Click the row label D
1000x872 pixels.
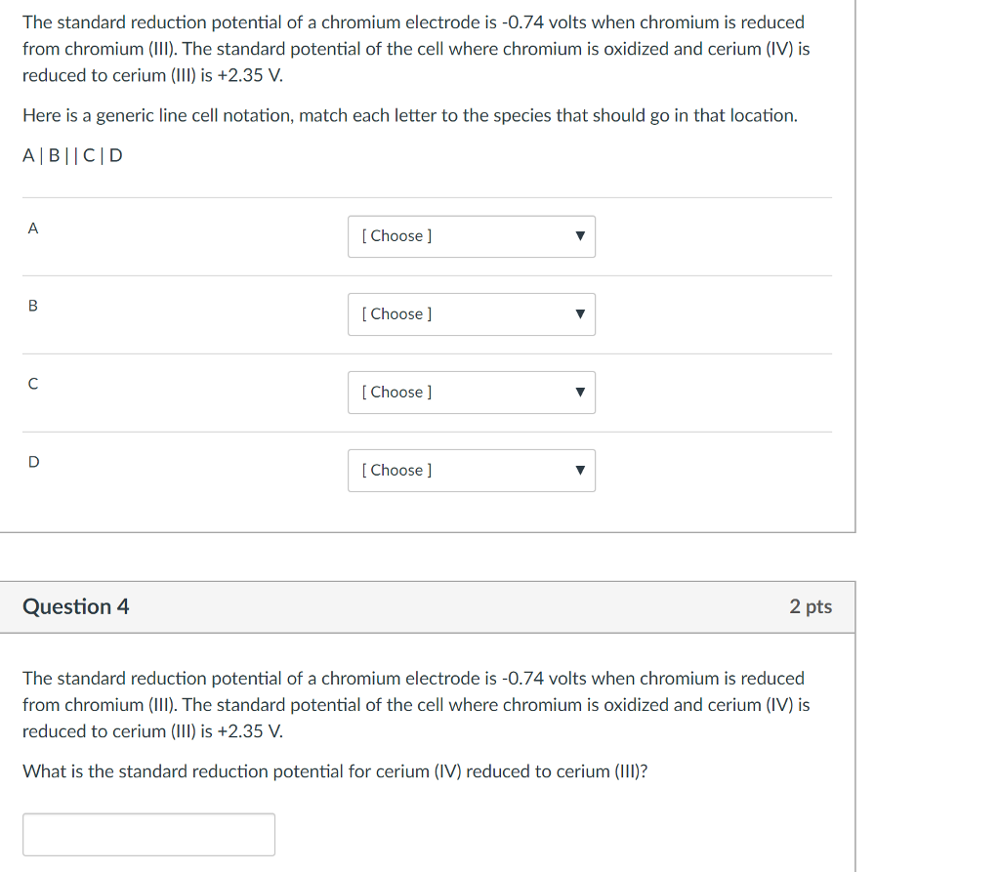[x=33, y=462]
